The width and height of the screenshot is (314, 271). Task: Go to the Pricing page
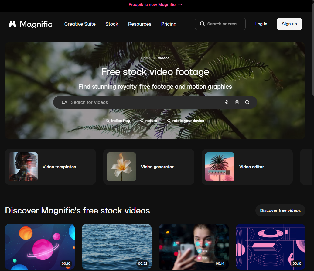(169, 24)
